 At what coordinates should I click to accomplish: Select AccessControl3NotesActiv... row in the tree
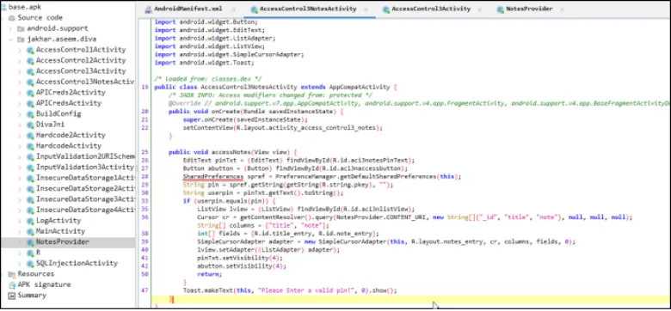tap(85, 82)
